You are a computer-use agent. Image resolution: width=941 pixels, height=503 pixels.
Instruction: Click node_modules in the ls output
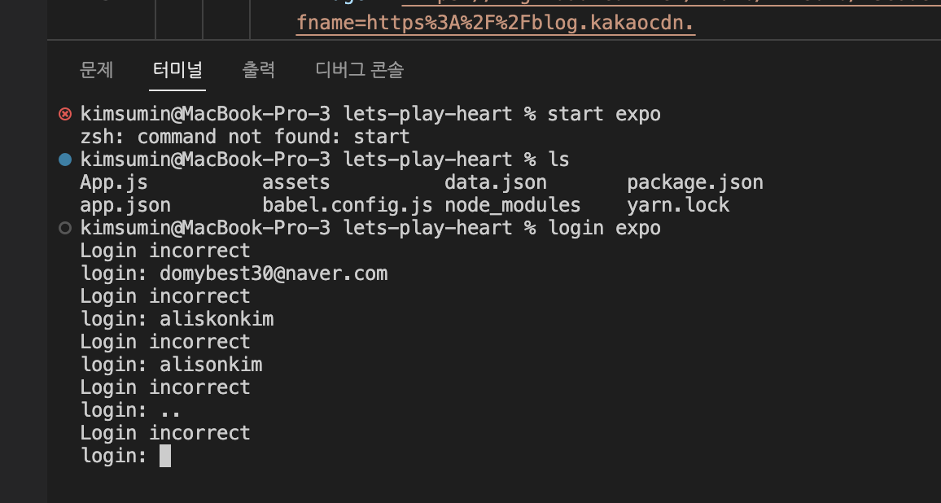513,205
